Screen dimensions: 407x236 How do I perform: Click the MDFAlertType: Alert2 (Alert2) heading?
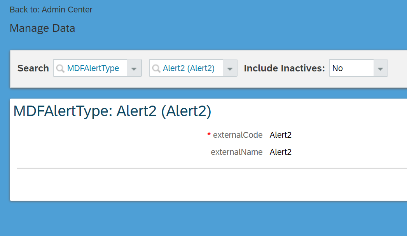point(112,111)
